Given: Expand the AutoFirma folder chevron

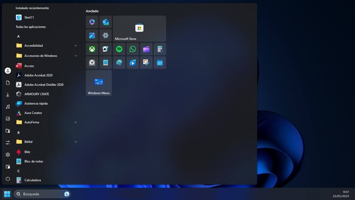Looking at the screenshot, I should [76, 122].
